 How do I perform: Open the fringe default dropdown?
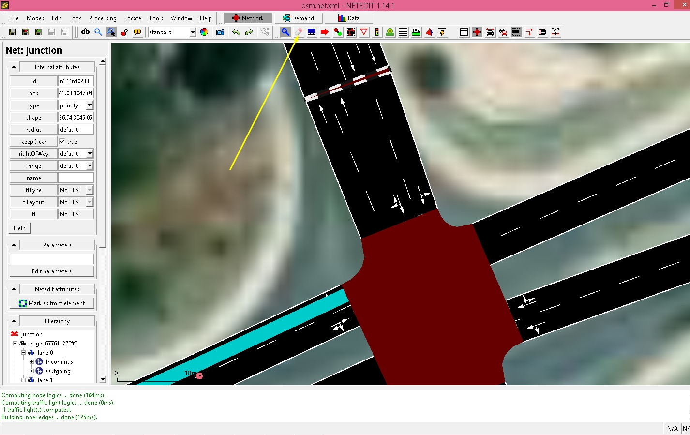(90, 165)
